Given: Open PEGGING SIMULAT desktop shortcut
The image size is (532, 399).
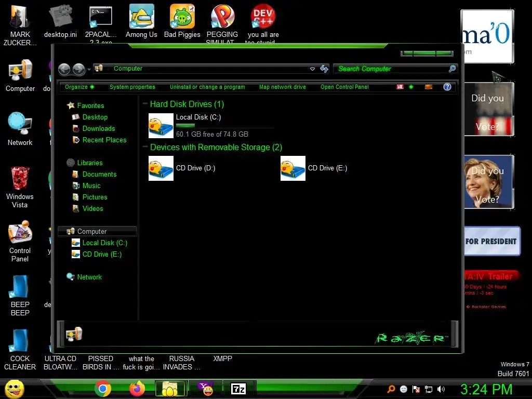Looking at the screenshot, I should coord(222,22).
